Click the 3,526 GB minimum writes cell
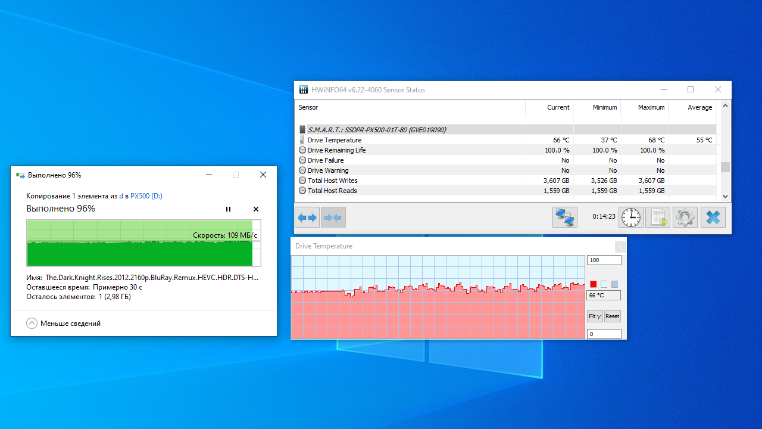This screenshot has height=429, width=762. [597, 181]
